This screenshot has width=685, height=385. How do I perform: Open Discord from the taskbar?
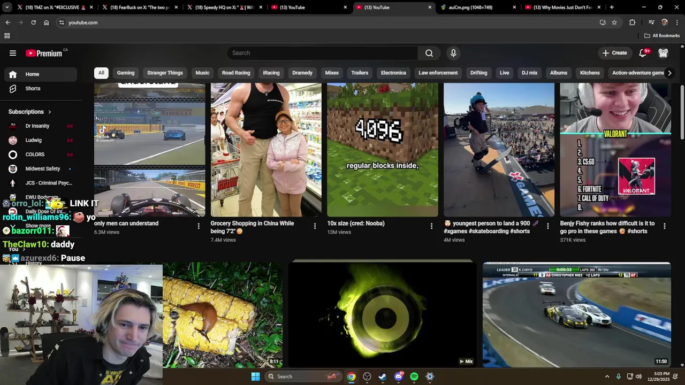point(398,376)
